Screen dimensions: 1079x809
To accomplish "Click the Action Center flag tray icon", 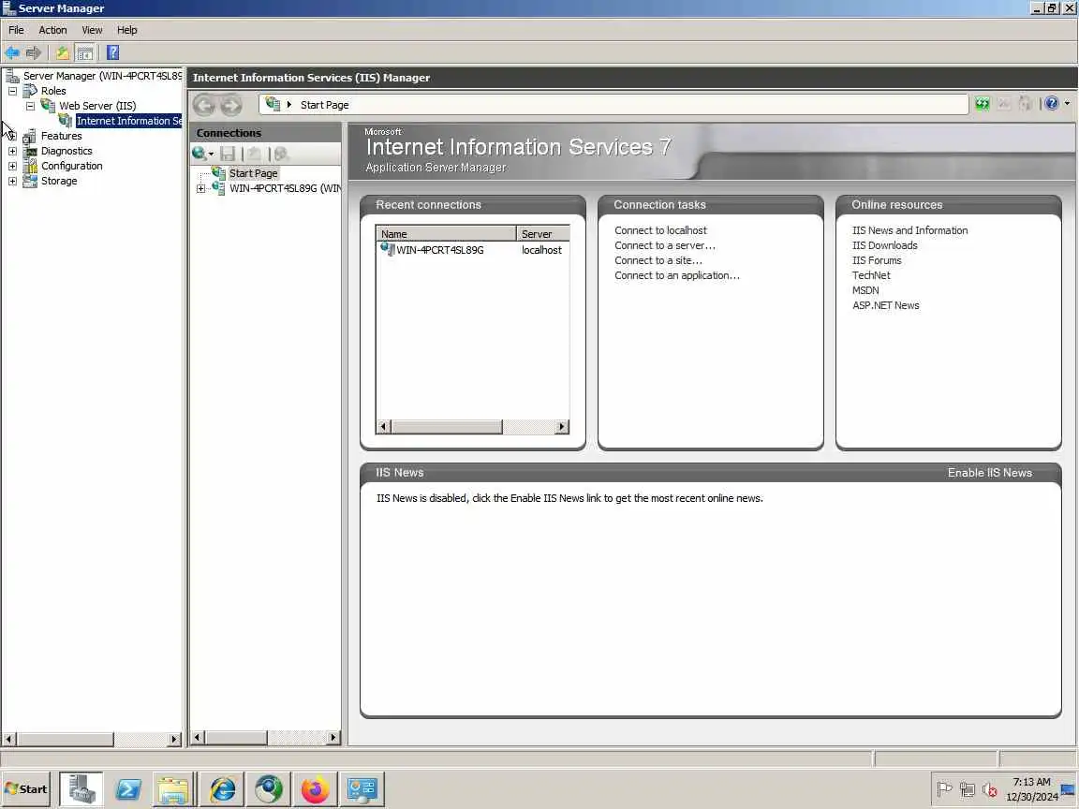I will [945, 789].
